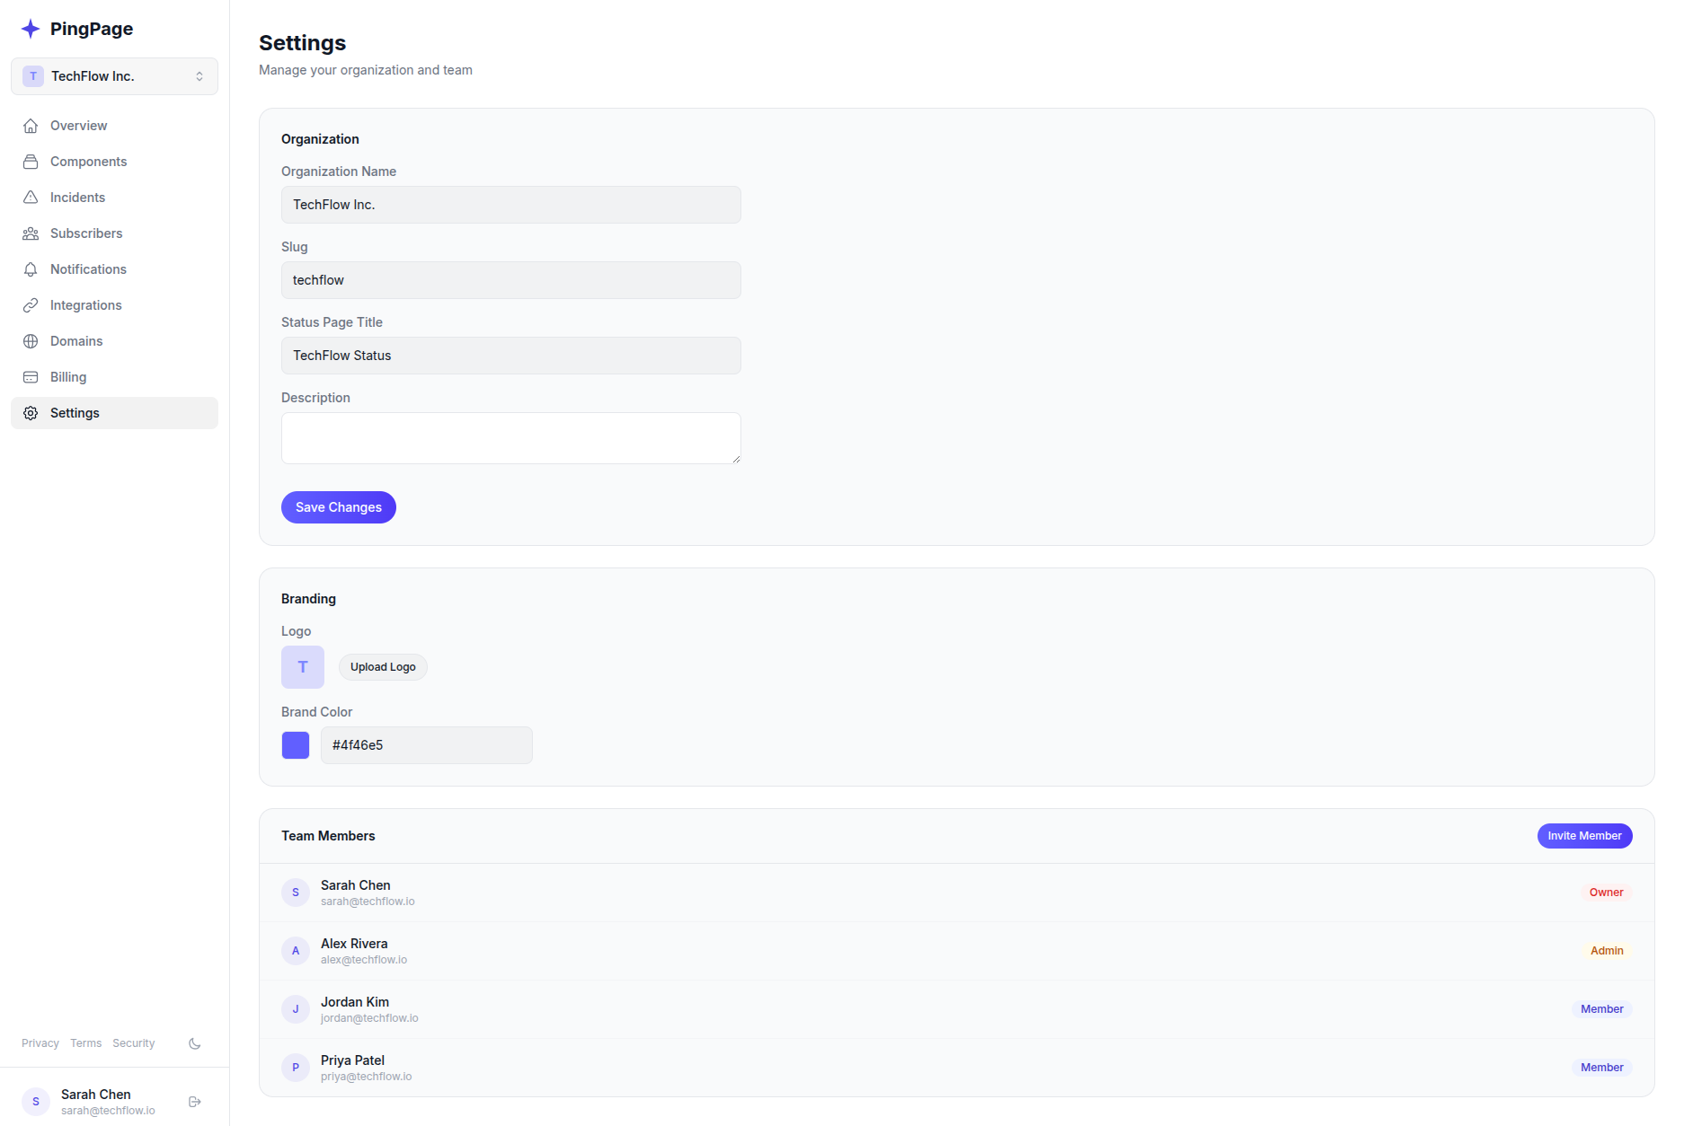The image size is (1684, 1126).
Task: Go to Components in the sidebar
Action: click(114, 162)
